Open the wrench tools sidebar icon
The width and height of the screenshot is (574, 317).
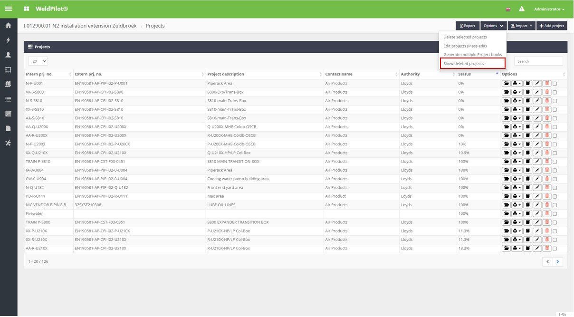8,143
